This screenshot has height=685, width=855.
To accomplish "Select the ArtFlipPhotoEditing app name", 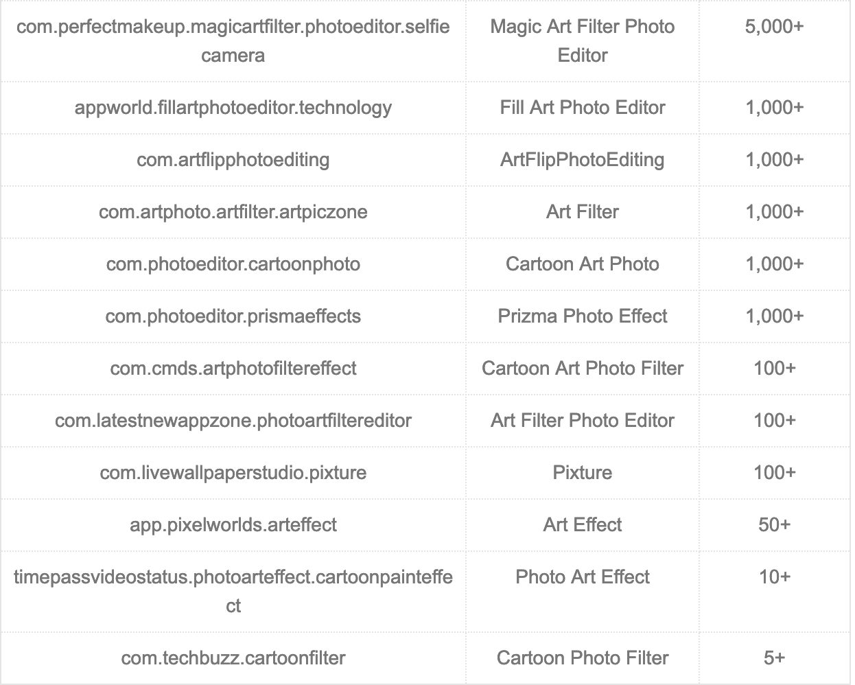I will pos(582,160).
